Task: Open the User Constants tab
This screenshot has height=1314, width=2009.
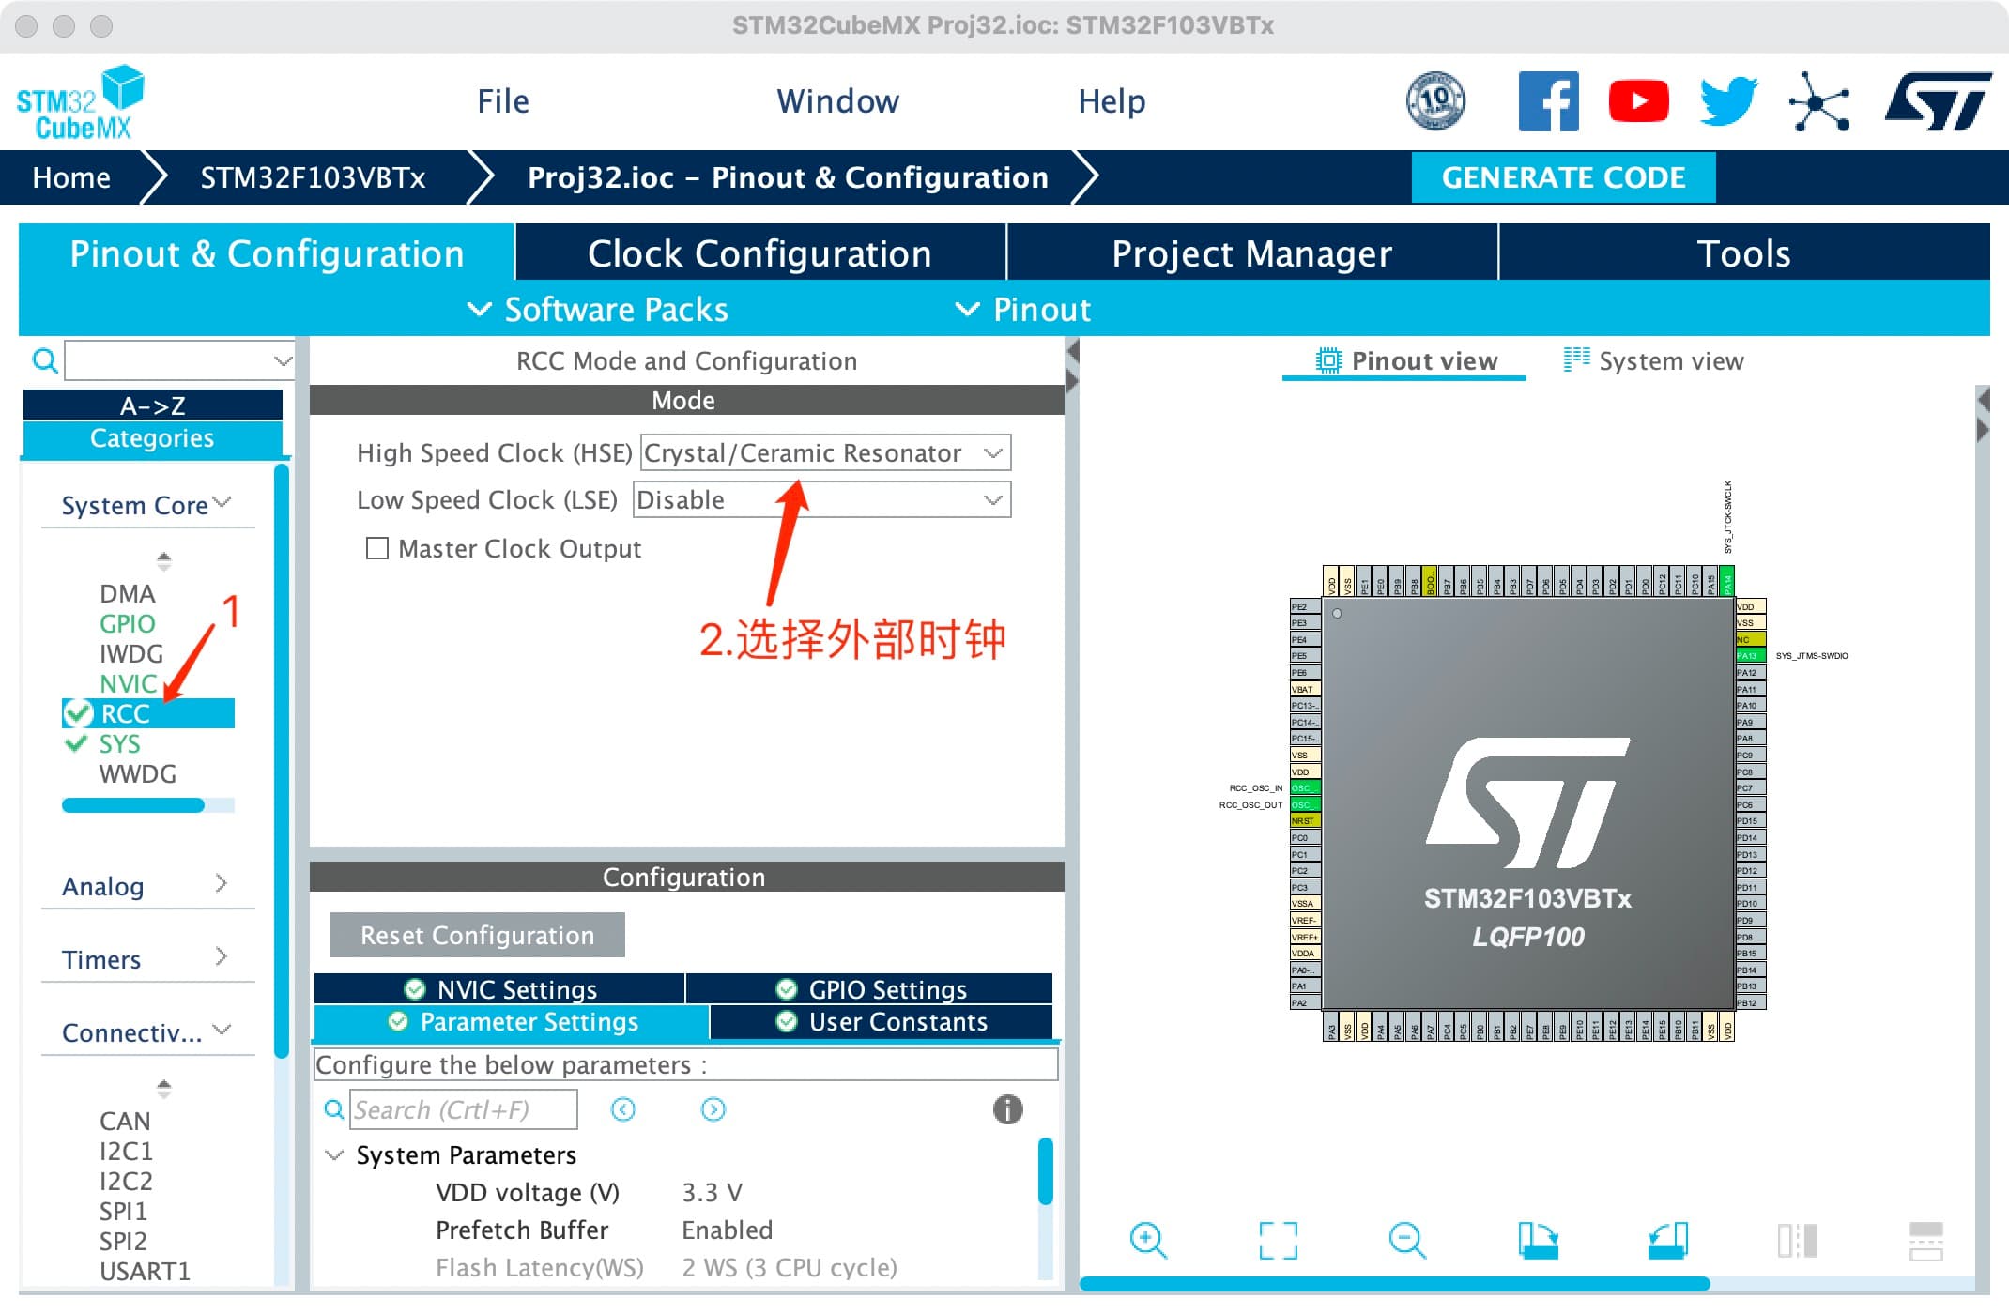Action: pyautogui.click(x=882, y=1022)
